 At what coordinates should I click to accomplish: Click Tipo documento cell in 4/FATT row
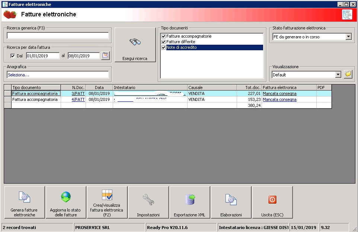pos(36,99)
